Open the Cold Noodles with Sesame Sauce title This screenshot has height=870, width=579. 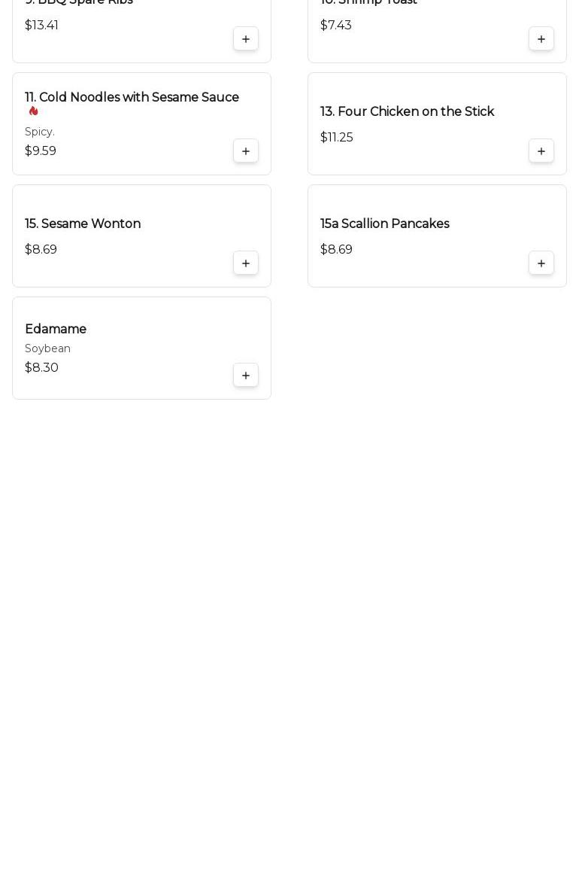tap(132, 97)
